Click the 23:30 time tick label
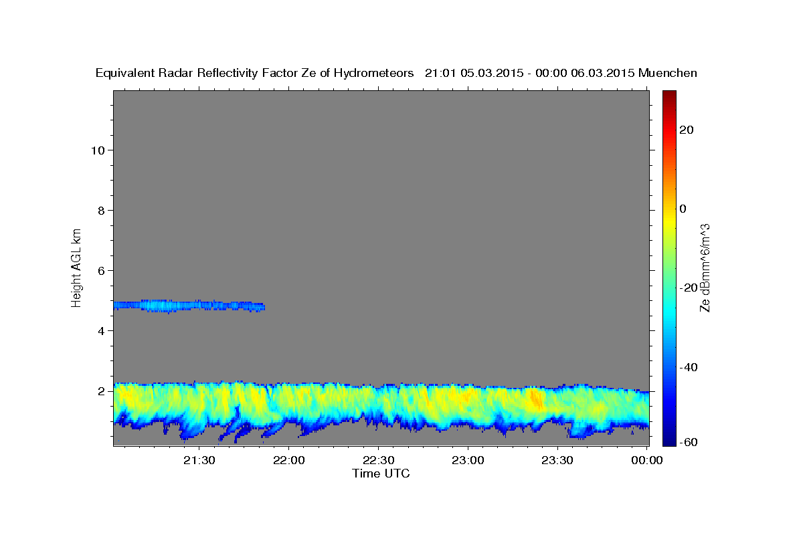This screenshot has height=535, width=803. (x=557, y=460)
